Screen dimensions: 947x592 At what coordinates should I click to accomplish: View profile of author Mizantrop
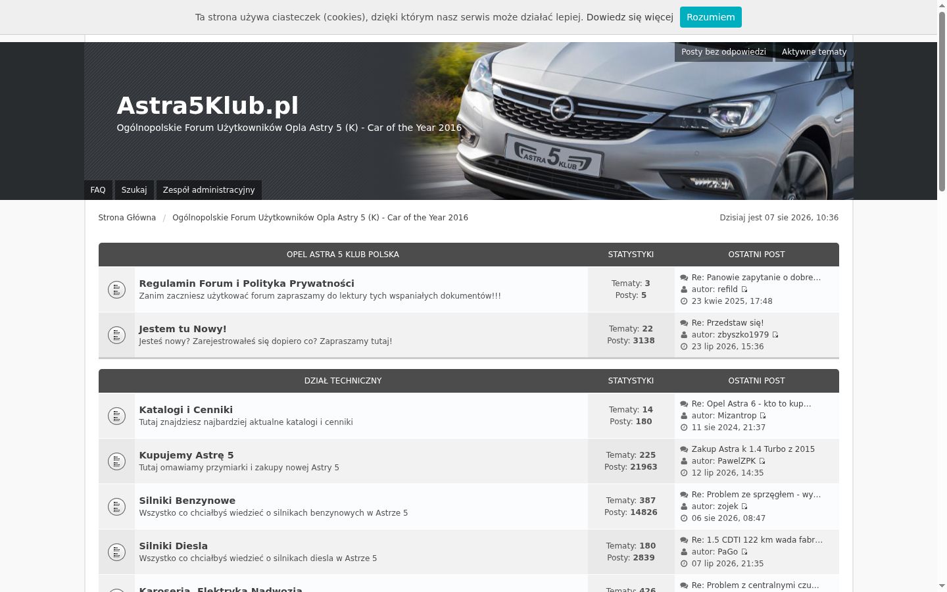(x=737, y=416)
